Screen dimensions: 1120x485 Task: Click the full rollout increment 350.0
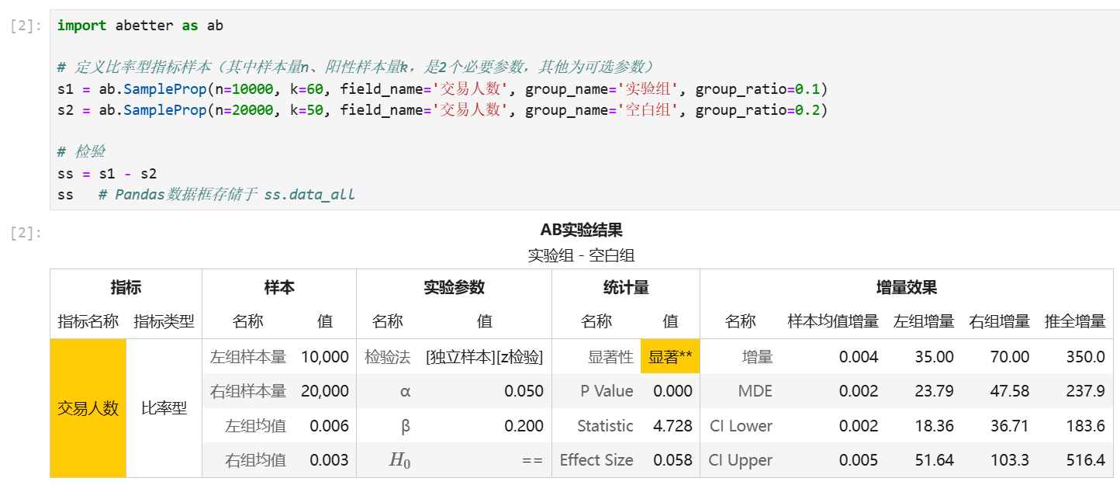[1086, 357]
